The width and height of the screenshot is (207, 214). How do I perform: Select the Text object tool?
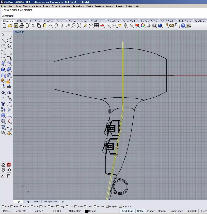pyautogui.click(x=3, y=104)
